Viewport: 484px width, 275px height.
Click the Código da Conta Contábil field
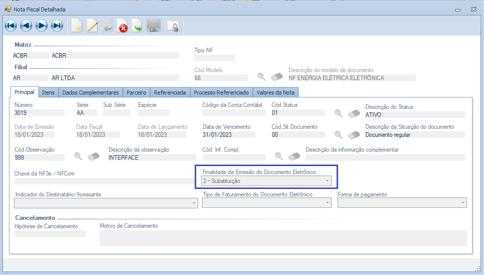[234, 113]
